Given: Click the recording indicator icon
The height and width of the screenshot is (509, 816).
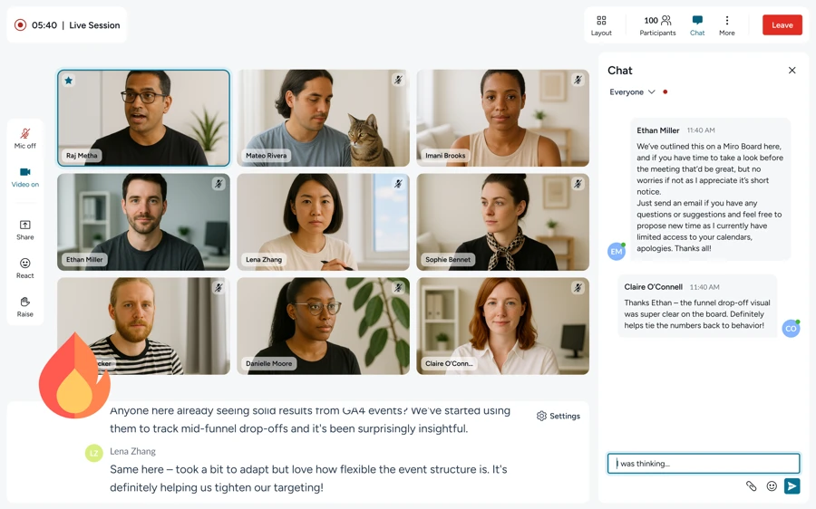Looking at the screenshot, I should click(x=20, y=25).
